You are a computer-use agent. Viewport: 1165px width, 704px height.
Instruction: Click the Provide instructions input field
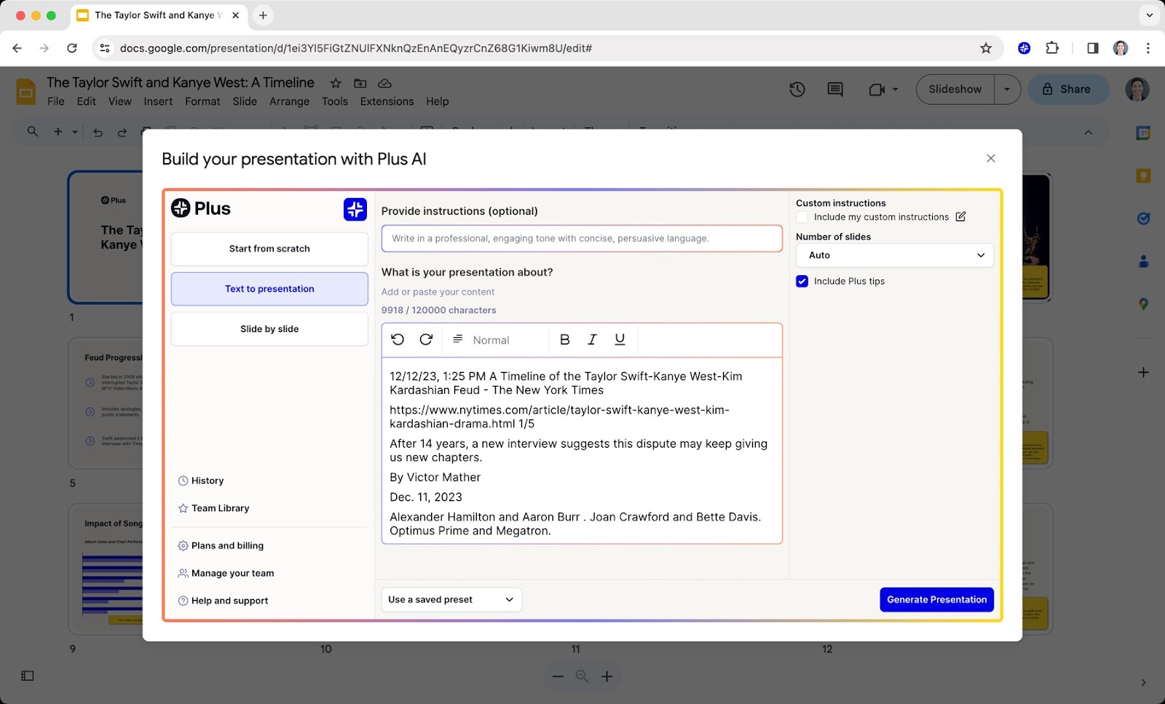click(582, 239)
